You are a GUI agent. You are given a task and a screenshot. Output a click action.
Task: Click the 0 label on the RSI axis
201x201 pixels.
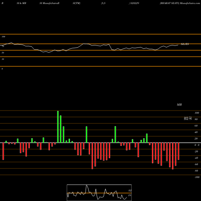2,69
